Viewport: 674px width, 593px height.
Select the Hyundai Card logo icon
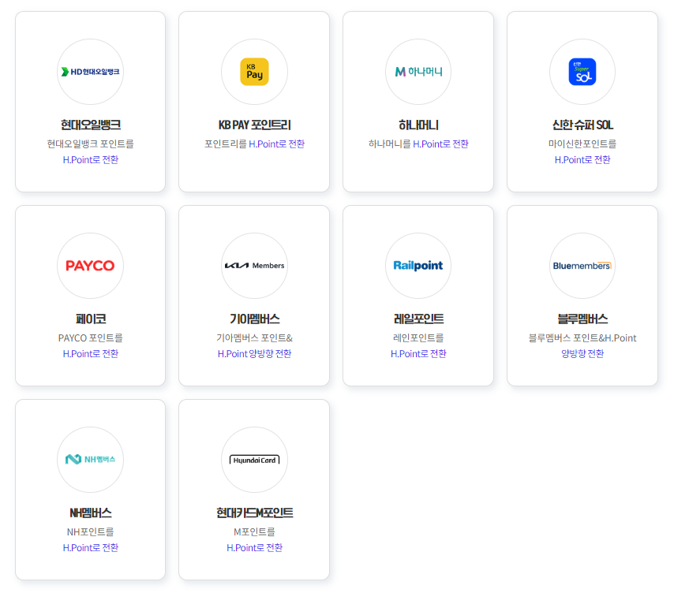pyautogui.click(x=254, y=460)
